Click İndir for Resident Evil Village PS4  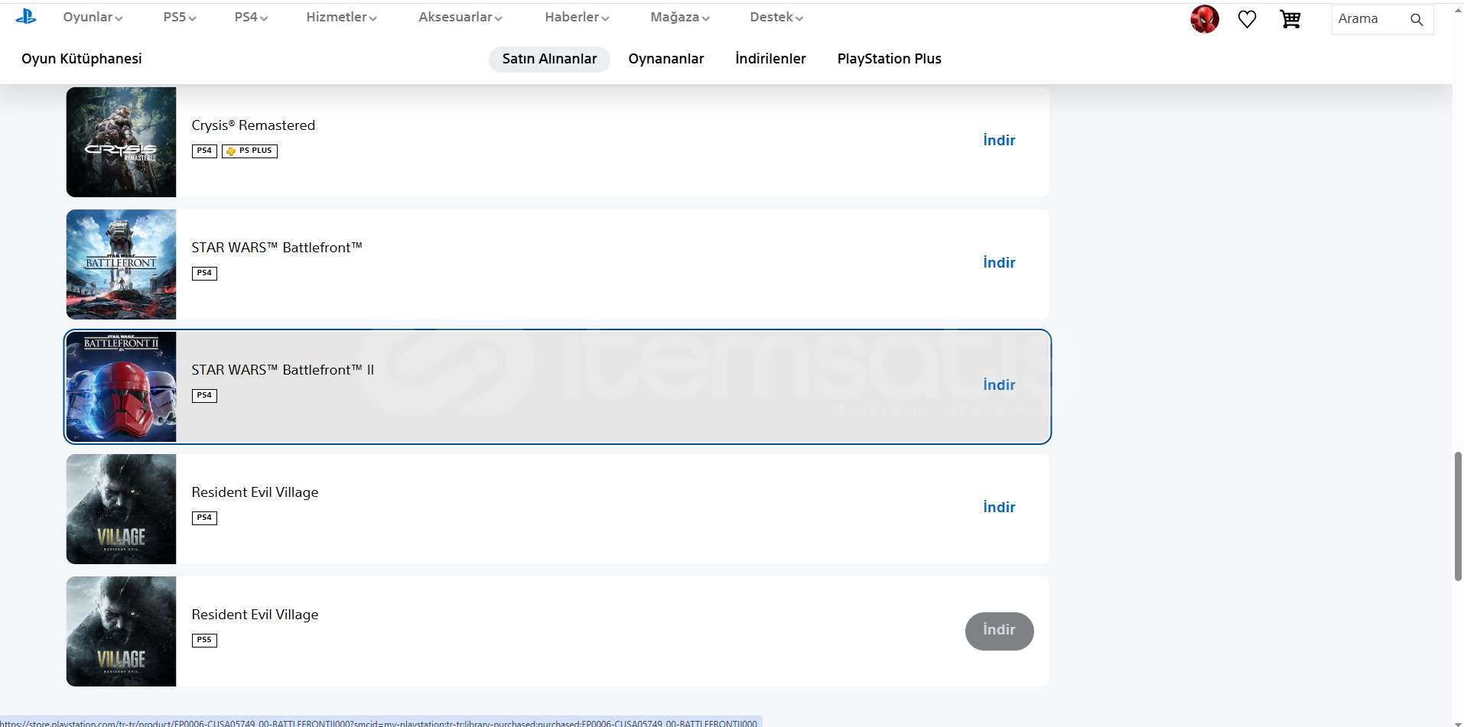pyautogui.click(x=999, y=508)
